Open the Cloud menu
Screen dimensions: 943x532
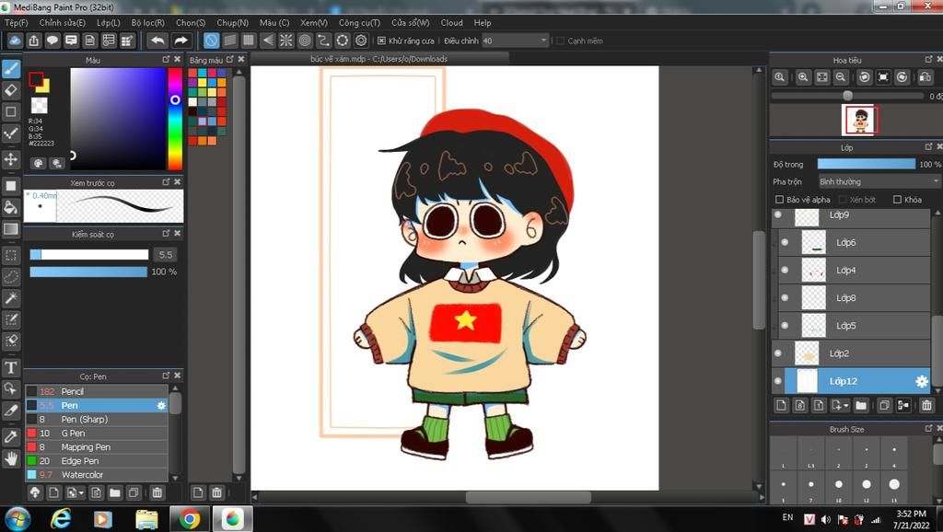[451, 23]
